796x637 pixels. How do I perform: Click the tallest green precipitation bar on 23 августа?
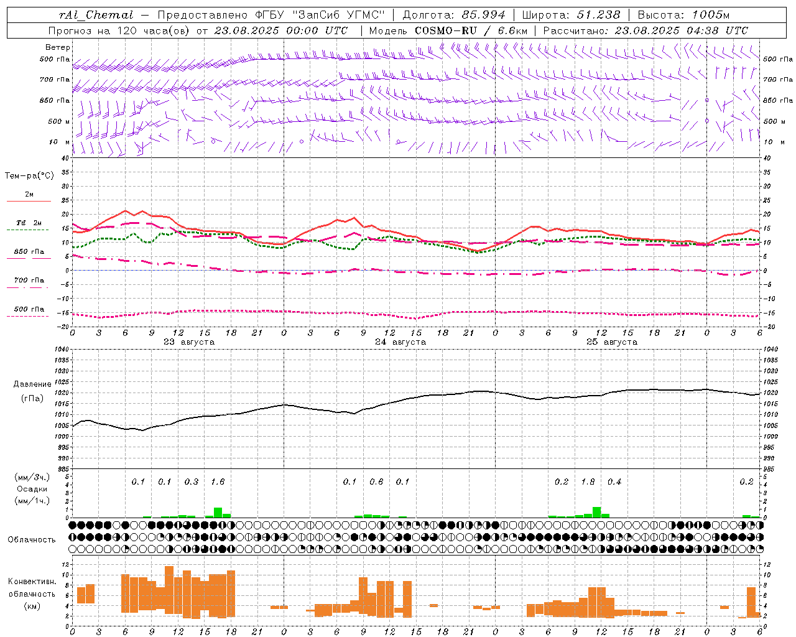pos(218,513)
